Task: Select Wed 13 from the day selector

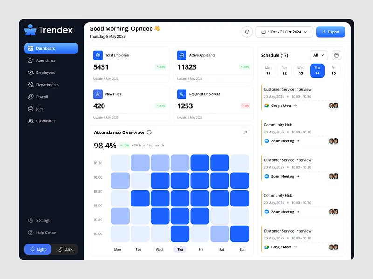Action: coord(301,71)
